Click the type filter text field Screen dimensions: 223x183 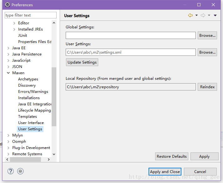(x=31, y=15)
